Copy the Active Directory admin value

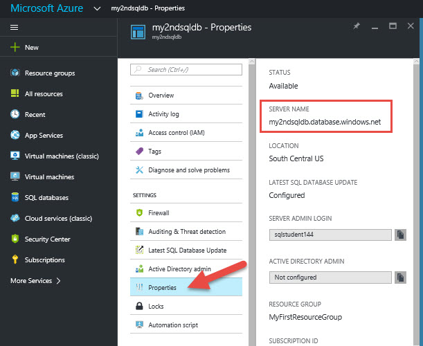click(400, 277)
